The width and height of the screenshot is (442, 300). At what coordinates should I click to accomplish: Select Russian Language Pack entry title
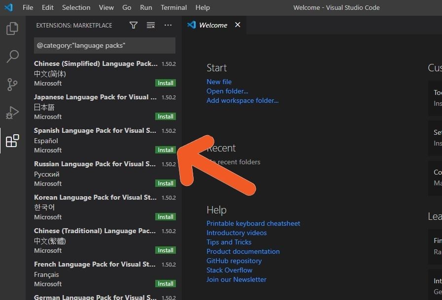click(x=95, y=164)
